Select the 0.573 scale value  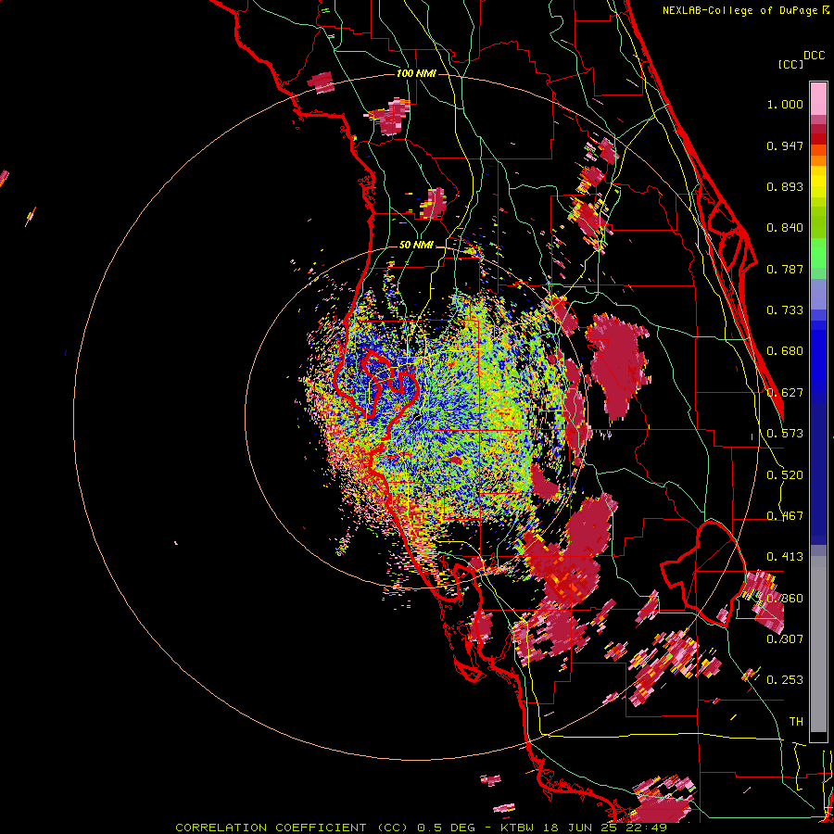coord(785,434)
